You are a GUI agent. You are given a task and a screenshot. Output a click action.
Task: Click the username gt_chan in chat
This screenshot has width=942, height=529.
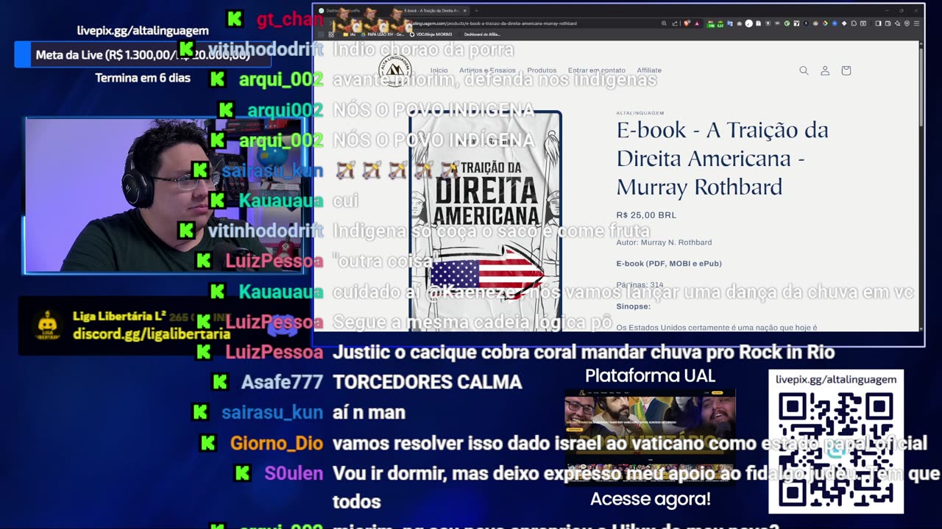tap(289, 20)
